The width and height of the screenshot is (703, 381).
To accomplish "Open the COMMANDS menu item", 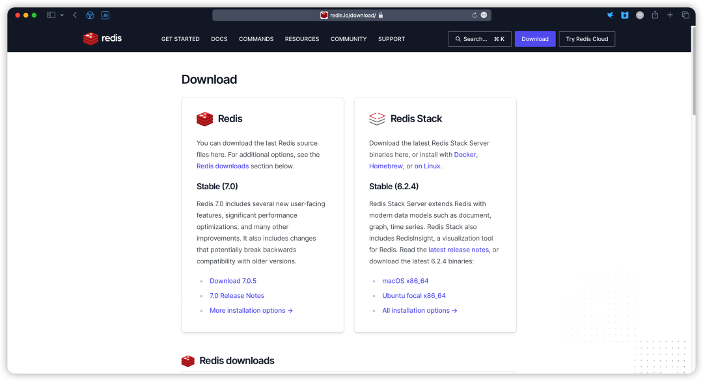I will (256, 39).
